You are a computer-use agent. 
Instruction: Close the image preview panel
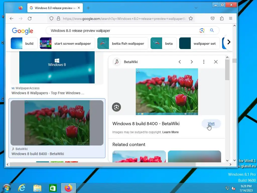point(216,62)
